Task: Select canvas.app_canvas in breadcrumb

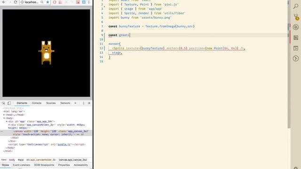Action: coord(73,160)
